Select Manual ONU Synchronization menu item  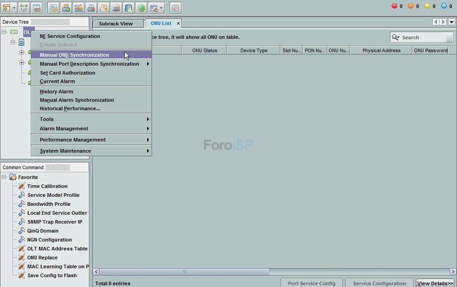pos(74,55)
